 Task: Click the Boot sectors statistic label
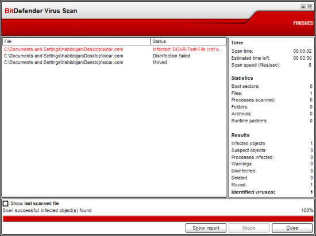[245, 86]
